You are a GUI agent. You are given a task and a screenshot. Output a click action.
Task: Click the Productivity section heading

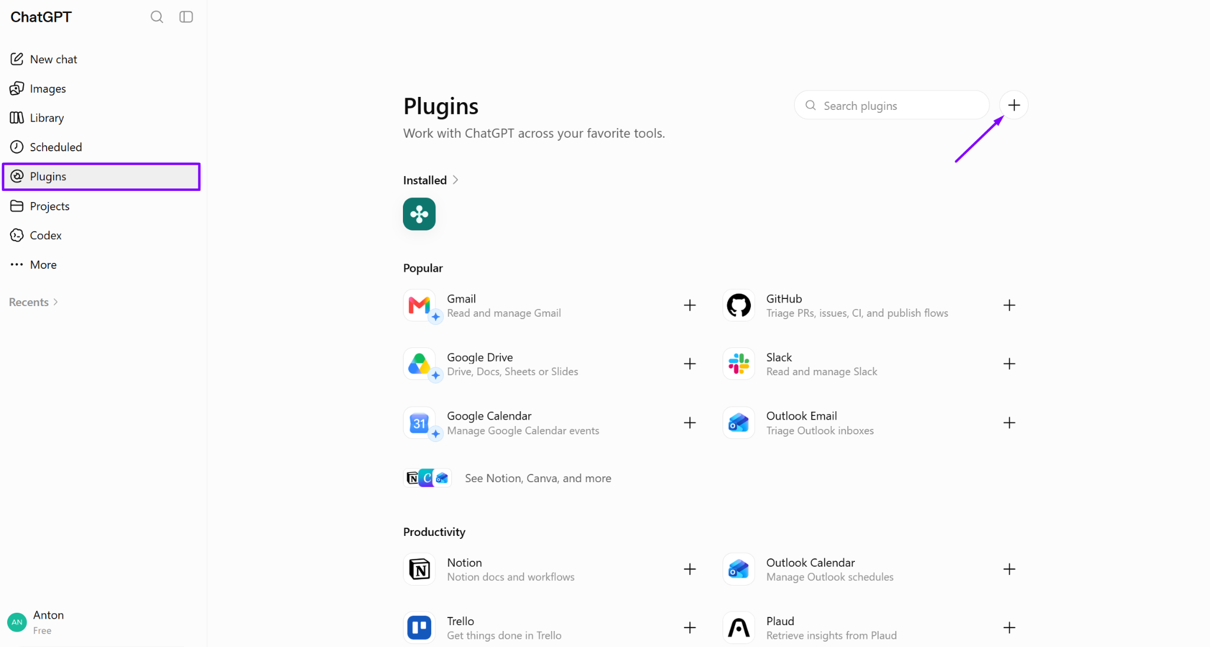coord(434,532)
